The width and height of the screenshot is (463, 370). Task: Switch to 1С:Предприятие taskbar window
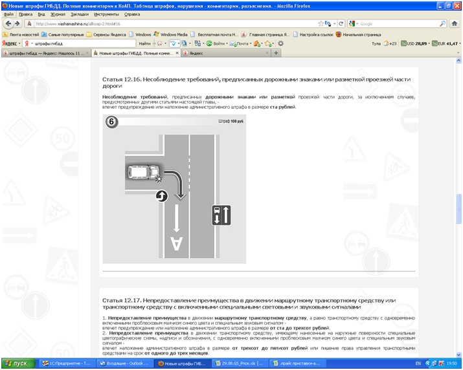point(67,364)
